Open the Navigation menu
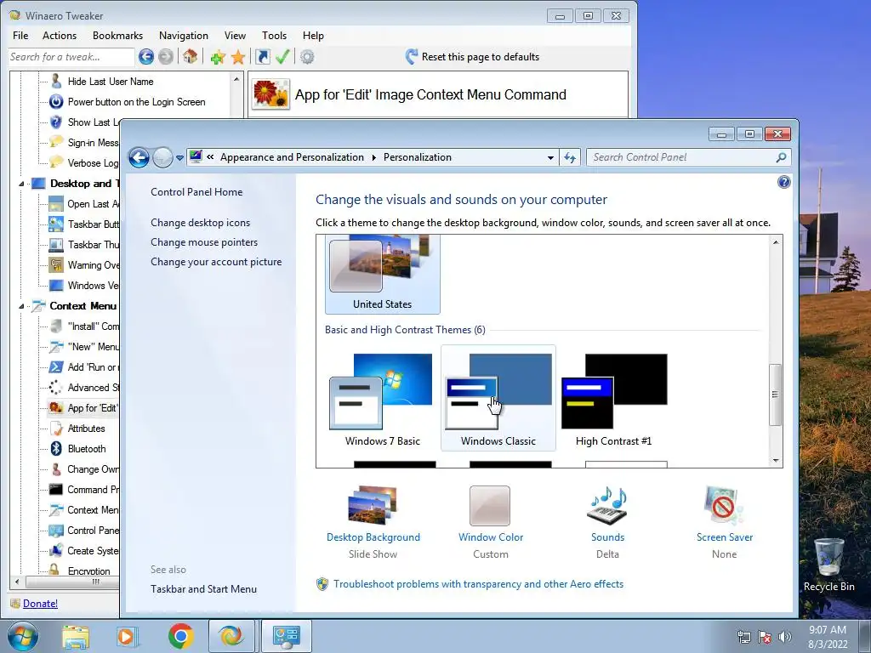The width and height of the screenshot is (871, 653). (184, 36)
